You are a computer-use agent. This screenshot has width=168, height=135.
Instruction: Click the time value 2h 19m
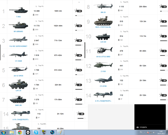pyautogui.click(x=143, y=80)
